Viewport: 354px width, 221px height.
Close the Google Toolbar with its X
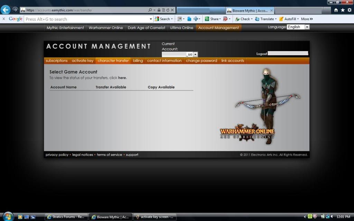3,19
